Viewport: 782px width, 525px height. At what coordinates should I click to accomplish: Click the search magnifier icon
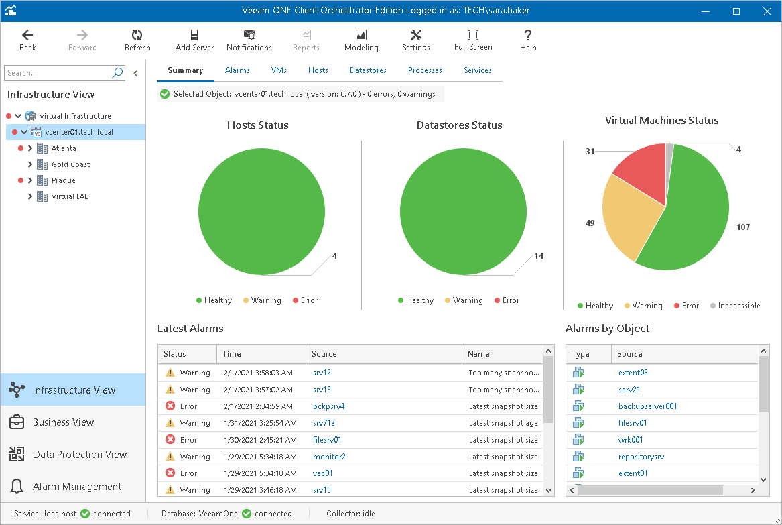117,73
